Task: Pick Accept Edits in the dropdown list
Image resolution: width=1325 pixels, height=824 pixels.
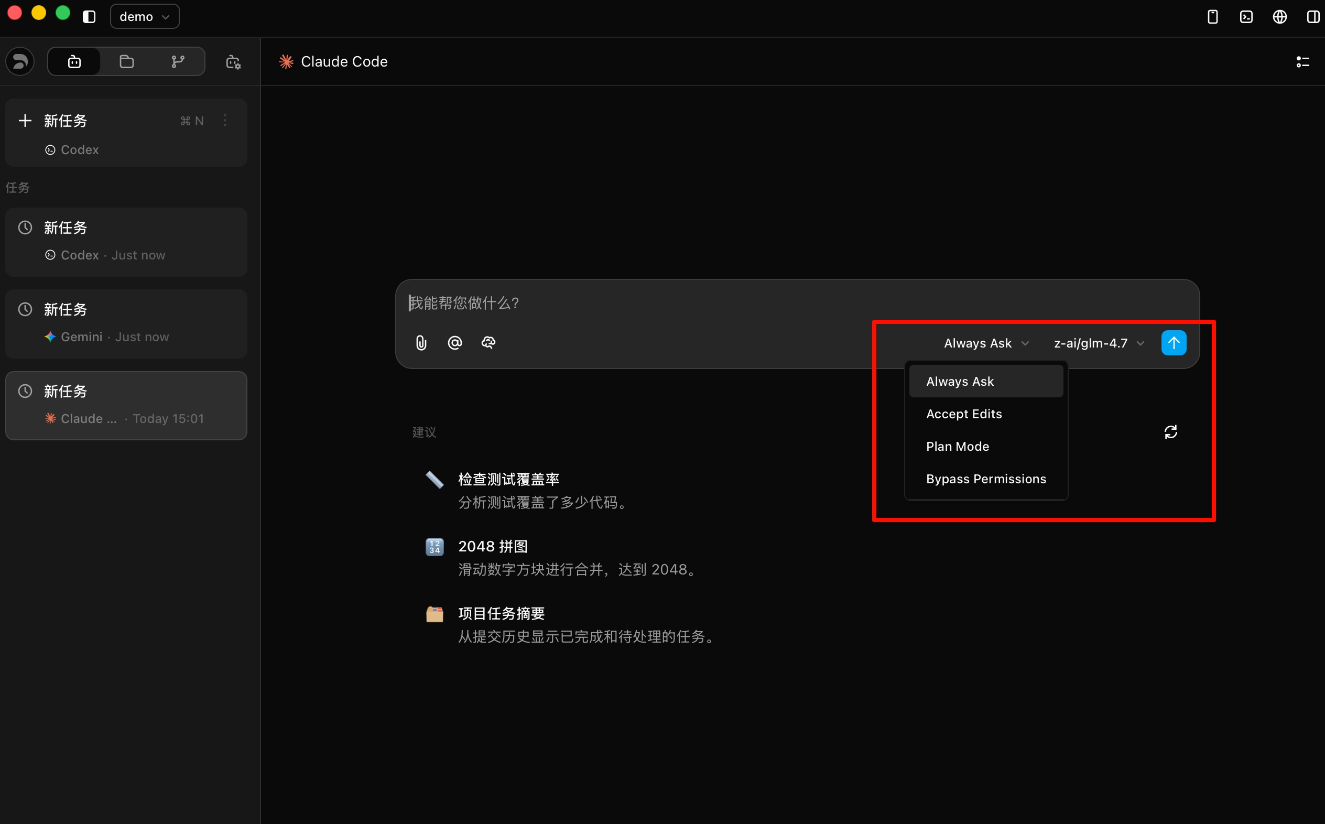Action: pos(963,414)
